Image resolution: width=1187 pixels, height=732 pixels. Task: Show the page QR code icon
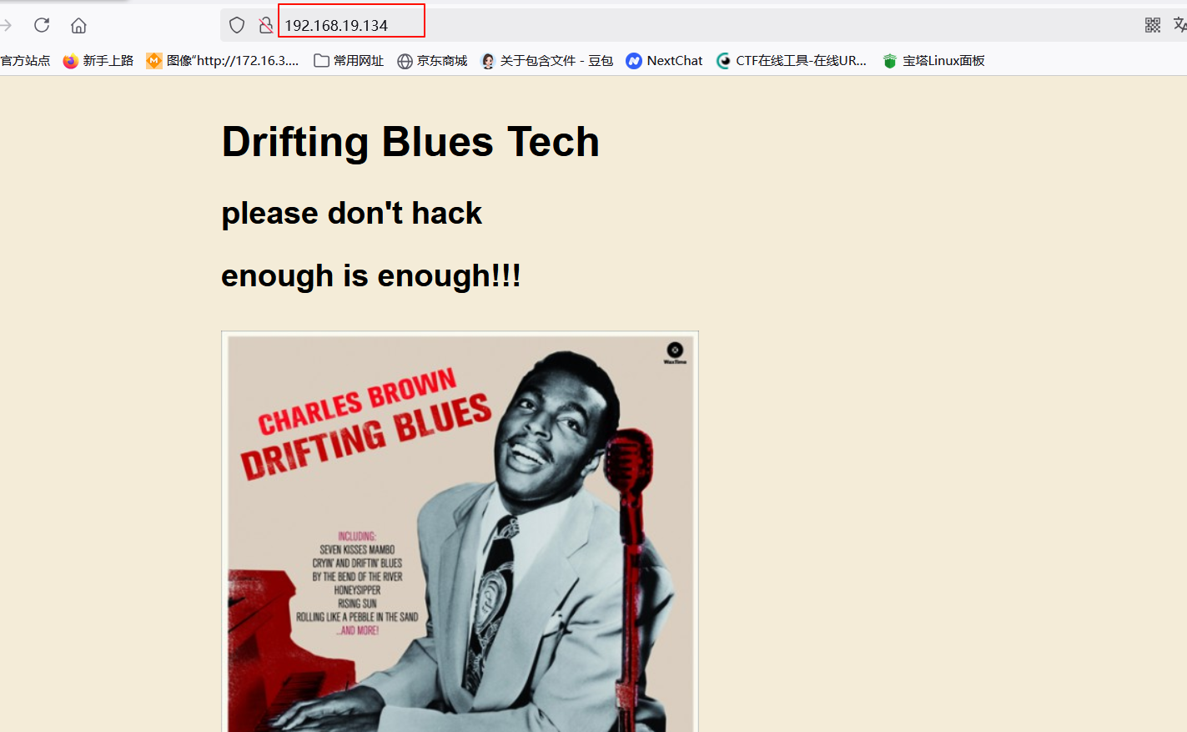click(x=1153, y=25)
